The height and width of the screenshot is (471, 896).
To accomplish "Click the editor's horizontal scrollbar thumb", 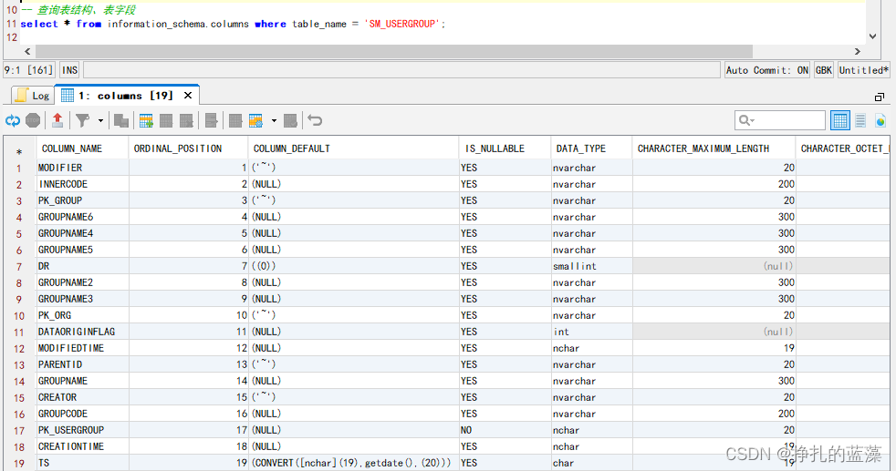I will pos(394,51).
